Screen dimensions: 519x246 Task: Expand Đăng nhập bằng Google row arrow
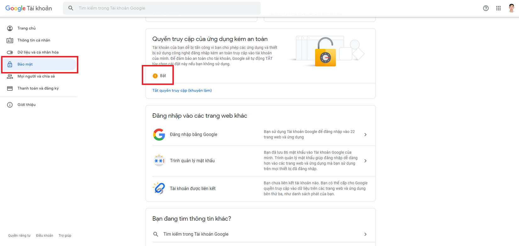pyautogui.click(x=365, y=135)
